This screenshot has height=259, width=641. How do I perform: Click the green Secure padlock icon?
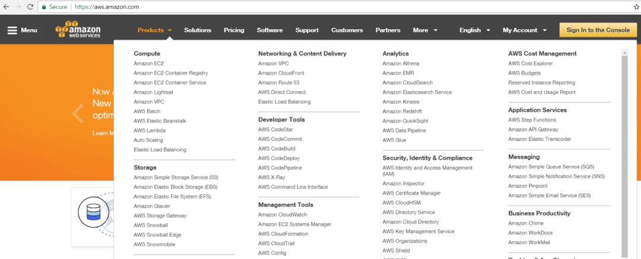click(x=44, y=7)
